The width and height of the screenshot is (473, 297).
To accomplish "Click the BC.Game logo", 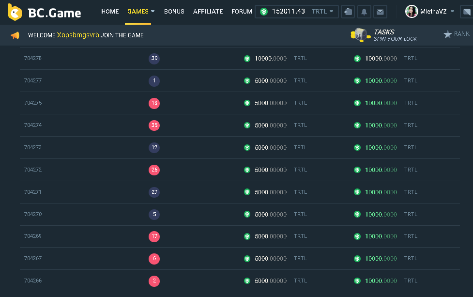I will [45, 12].
